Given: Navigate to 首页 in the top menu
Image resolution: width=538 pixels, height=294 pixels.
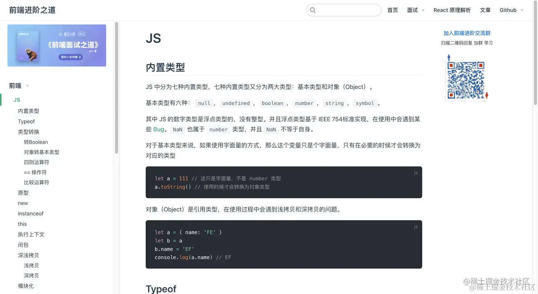Looking at the screenshot, I should [392, 10].
